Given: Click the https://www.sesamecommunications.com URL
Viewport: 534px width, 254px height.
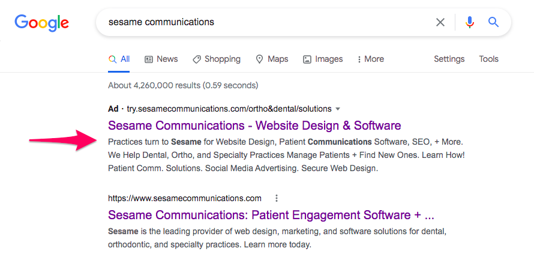Looking at the screenshot, I should click(185, 198).
